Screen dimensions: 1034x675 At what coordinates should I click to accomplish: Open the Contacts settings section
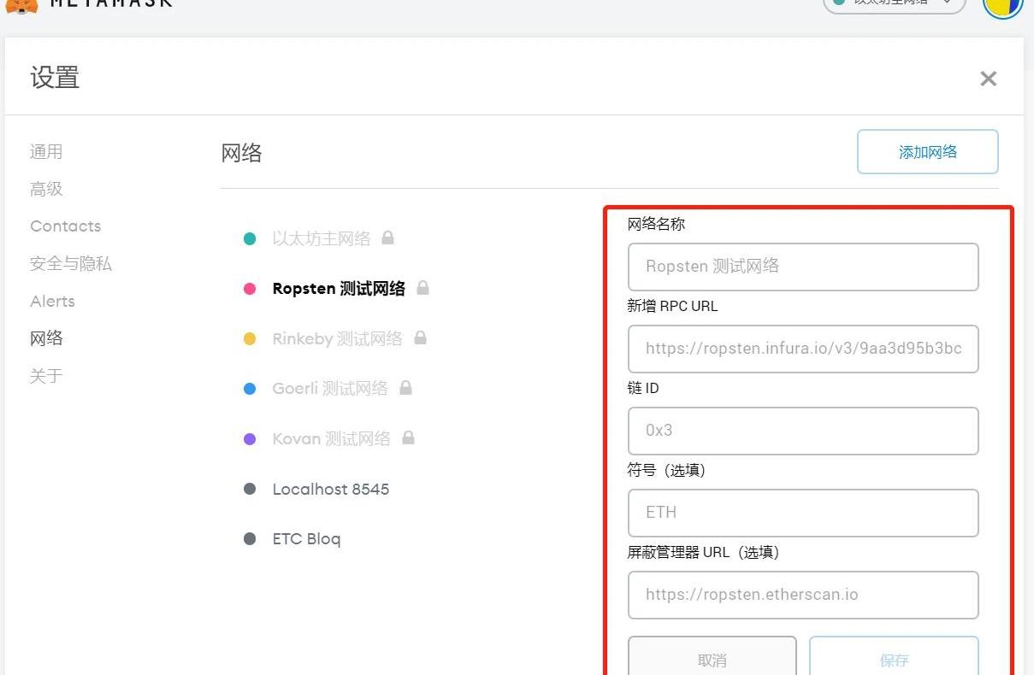click(65, 226)
